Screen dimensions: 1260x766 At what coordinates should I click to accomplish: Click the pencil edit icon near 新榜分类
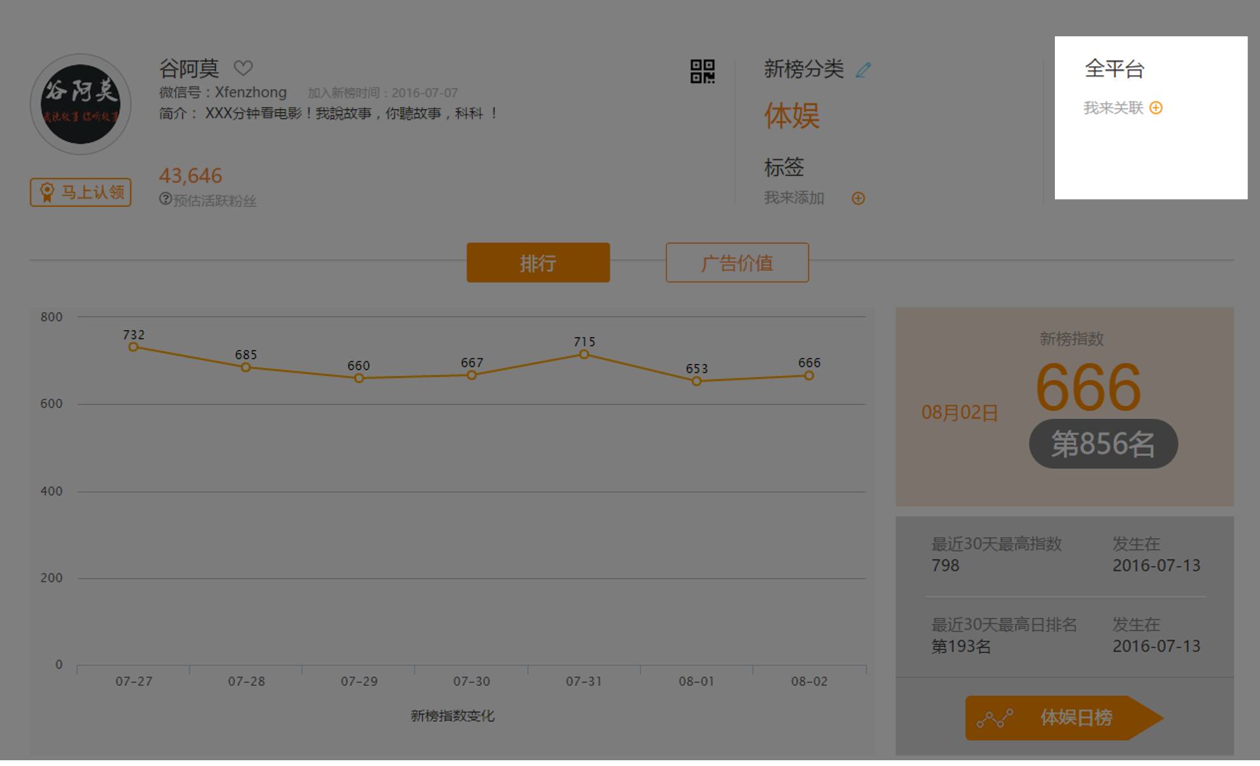click(x=863, y=69)
